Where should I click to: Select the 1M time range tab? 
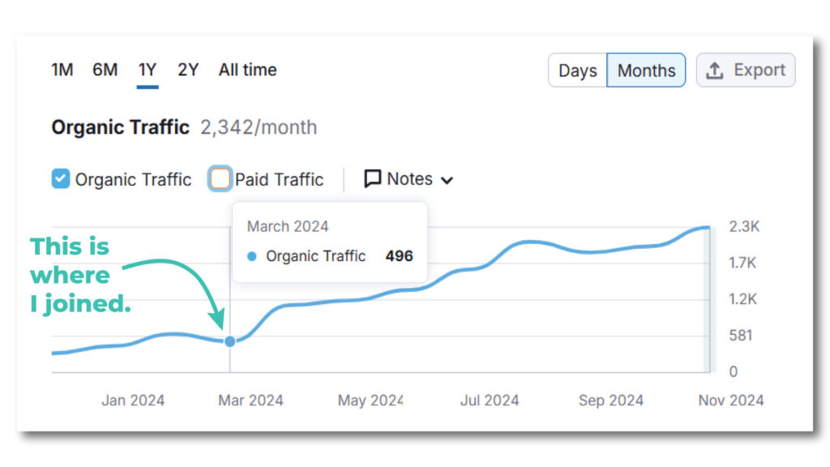pyautogui.click(x=62, y=70)
